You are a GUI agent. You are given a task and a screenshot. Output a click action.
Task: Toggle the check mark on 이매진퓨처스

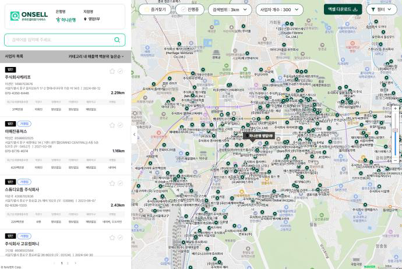point(121,125)
